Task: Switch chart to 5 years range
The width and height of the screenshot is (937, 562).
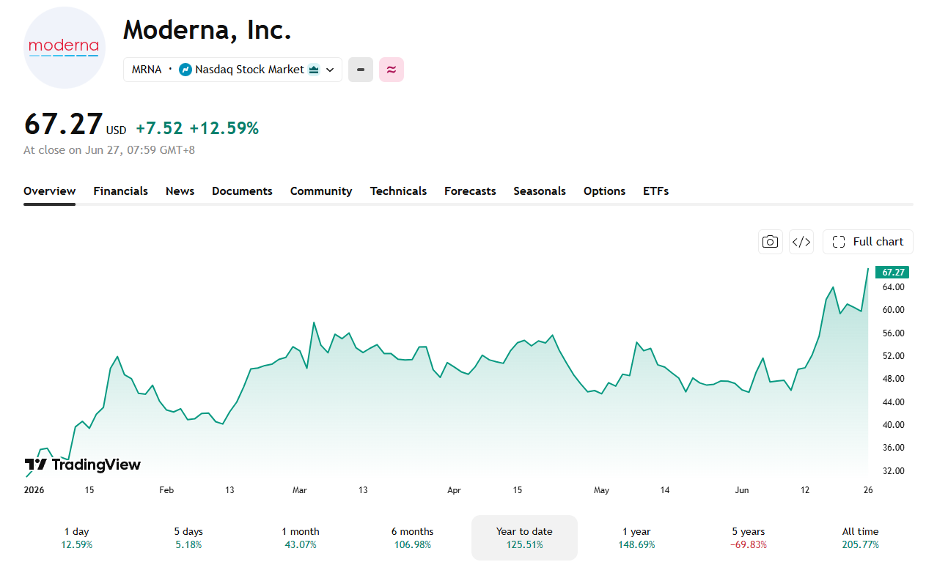Action: 748,538
